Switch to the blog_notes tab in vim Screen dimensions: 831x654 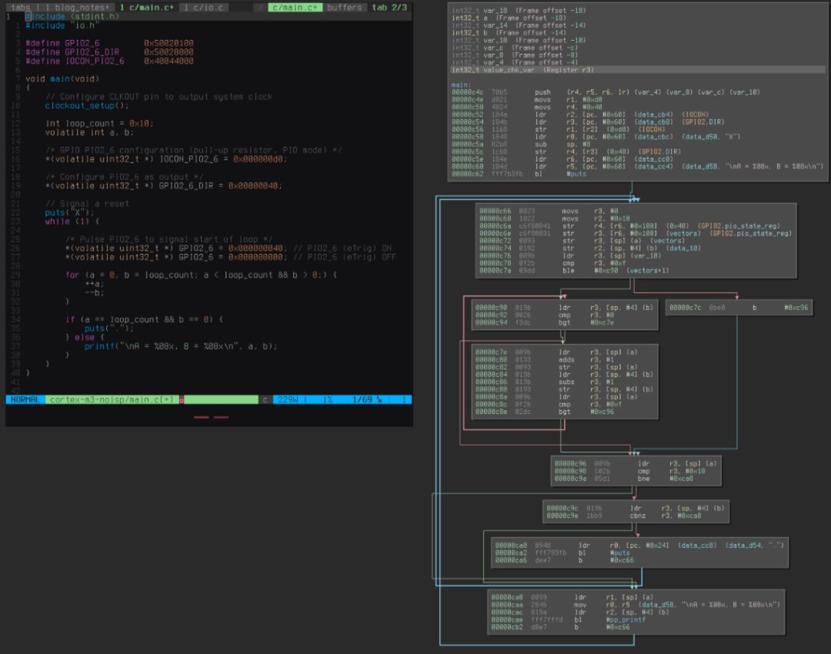click(x=78, y=8)
